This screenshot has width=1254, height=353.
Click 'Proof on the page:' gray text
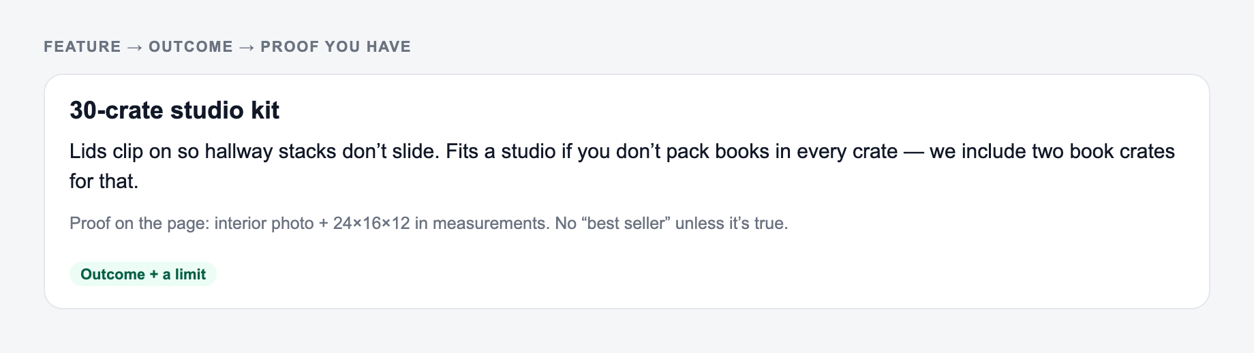tap(139, 224)
